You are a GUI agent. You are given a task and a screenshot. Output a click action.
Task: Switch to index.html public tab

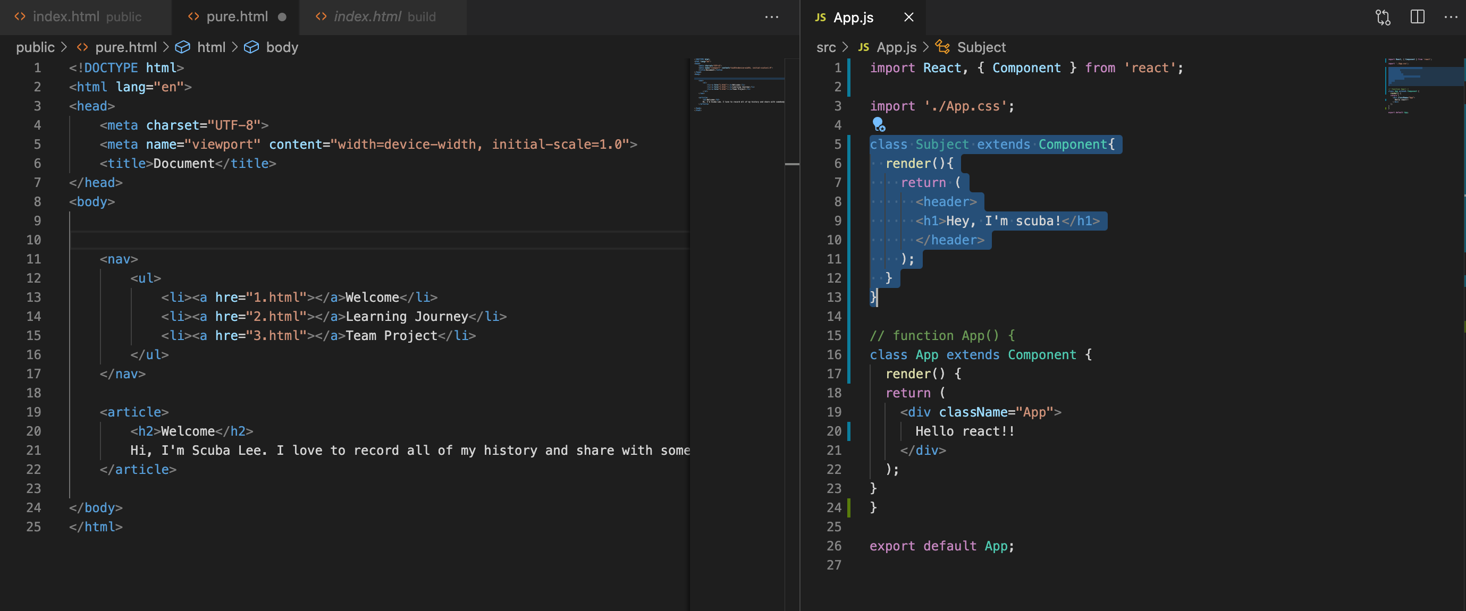tap(86, 17)
